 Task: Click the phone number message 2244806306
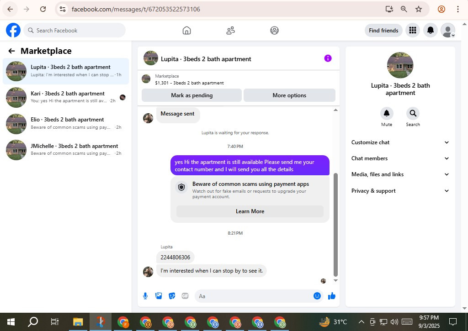click(175, 257)
